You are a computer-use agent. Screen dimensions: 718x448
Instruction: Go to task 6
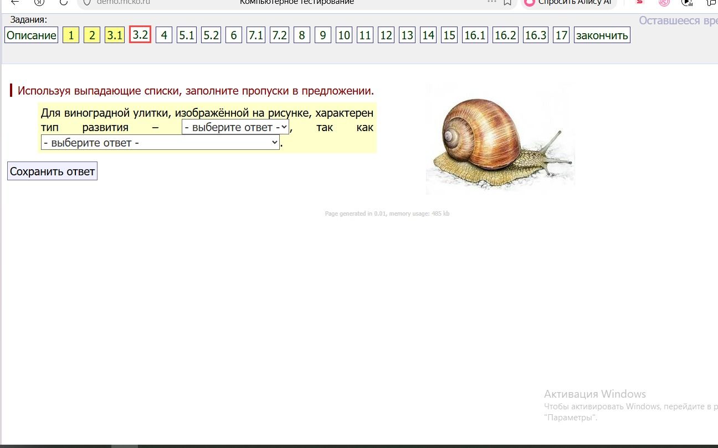pyautogui.click(x=234, y=35)
